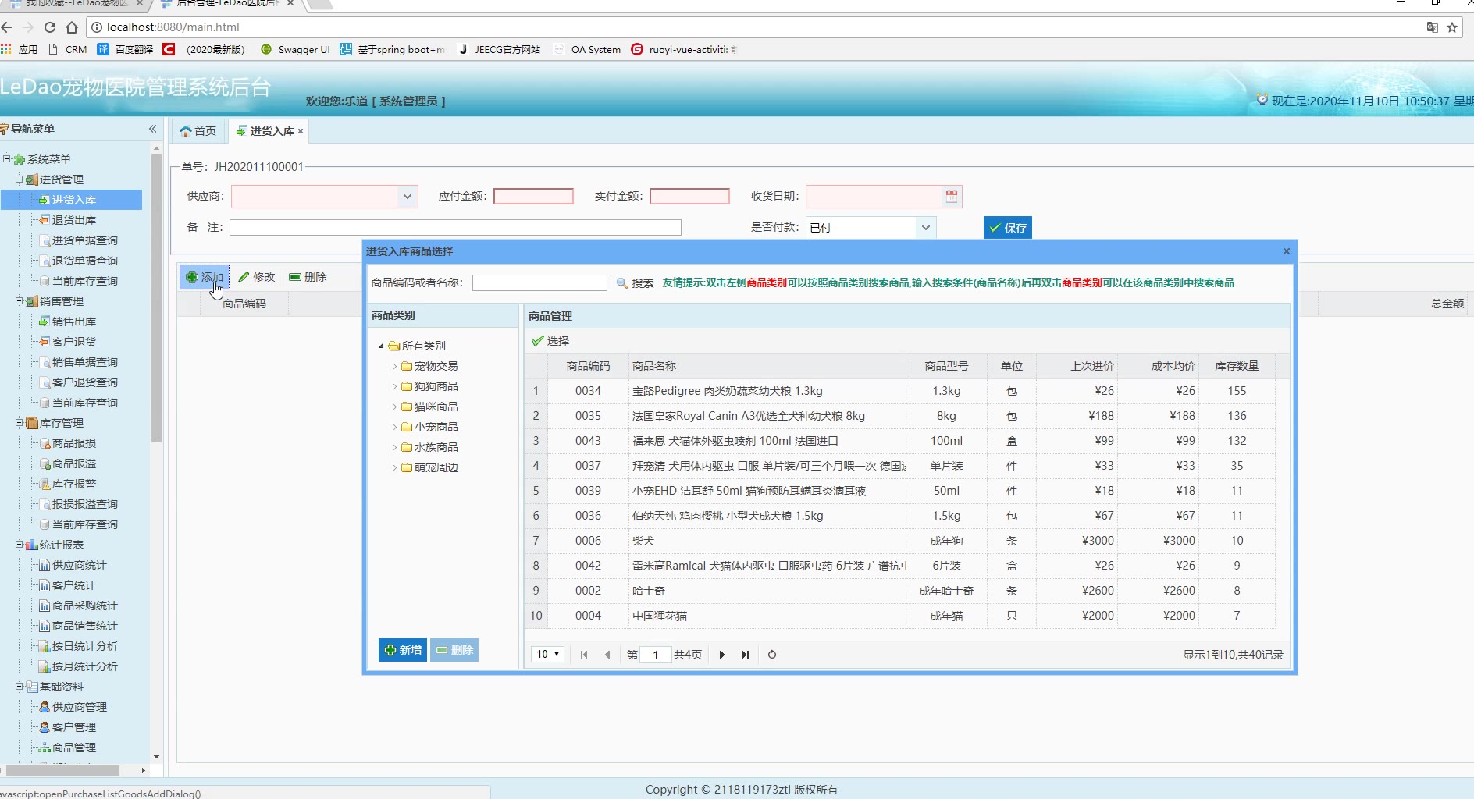Expand the 狗狗商品 category node
This screenshot has width=1474, height=799.
pos(394,387)
